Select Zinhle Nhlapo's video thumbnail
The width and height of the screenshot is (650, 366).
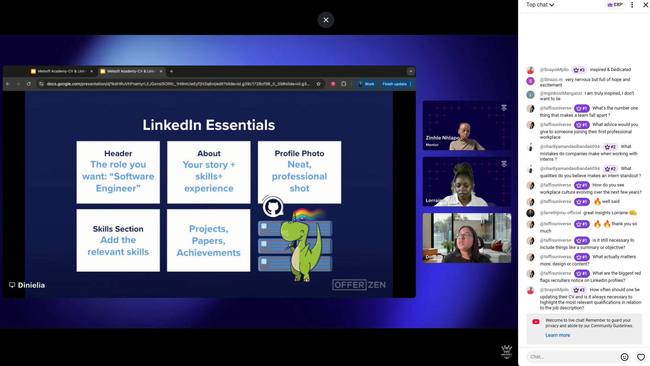point(467,125)
